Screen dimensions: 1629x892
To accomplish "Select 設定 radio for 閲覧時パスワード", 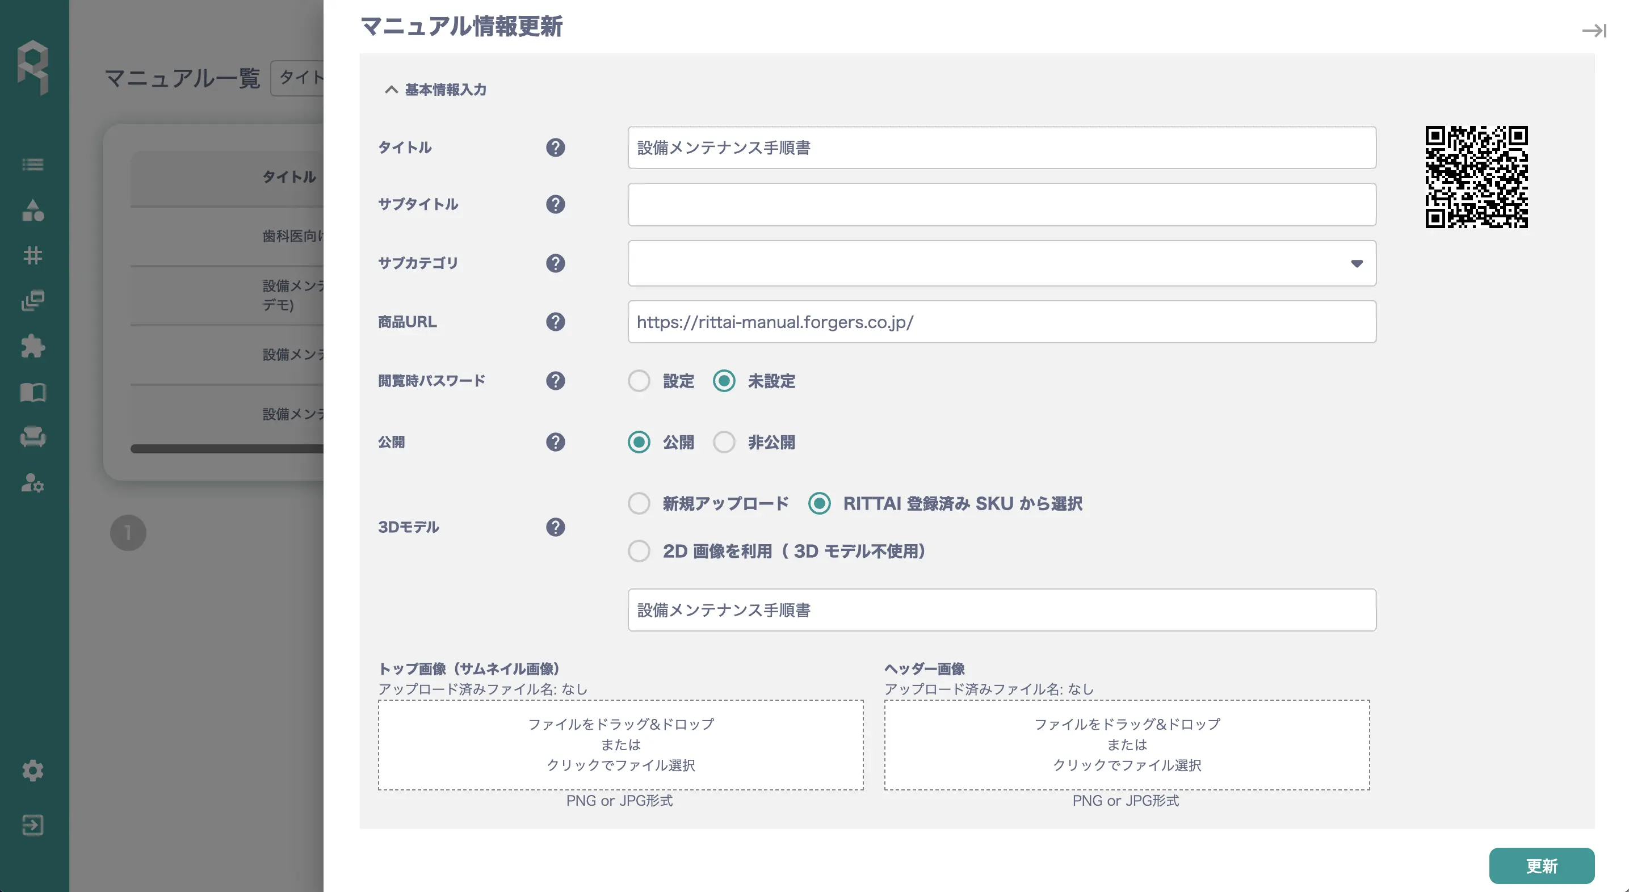I will 639,381.
